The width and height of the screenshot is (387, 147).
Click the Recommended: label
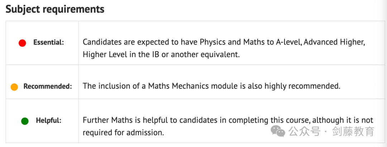click(x=48, y=86)
